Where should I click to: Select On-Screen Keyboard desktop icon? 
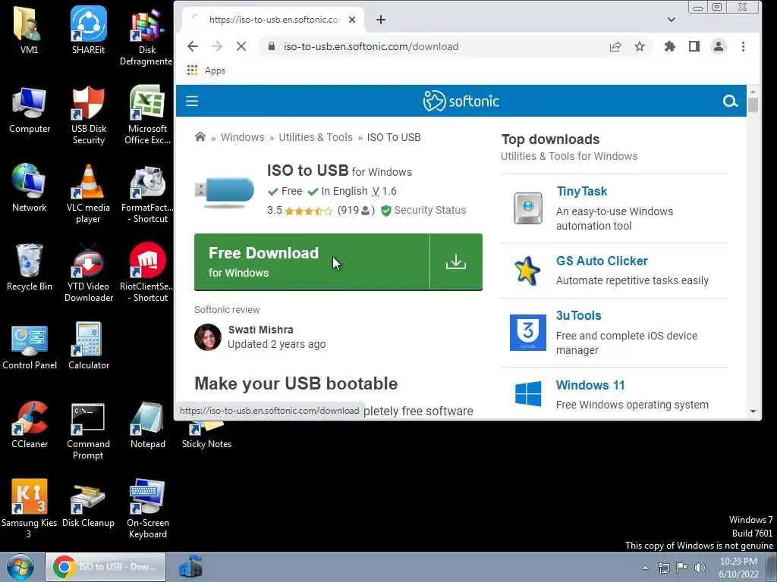[x=147, y=508]
